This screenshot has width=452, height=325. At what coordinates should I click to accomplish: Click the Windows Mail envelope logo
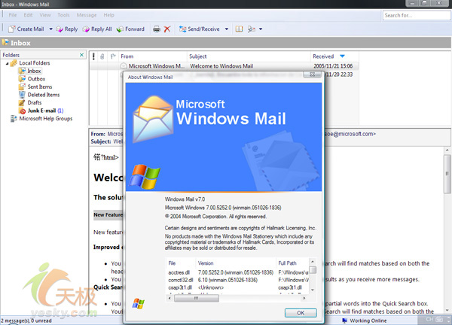point(154,119)
